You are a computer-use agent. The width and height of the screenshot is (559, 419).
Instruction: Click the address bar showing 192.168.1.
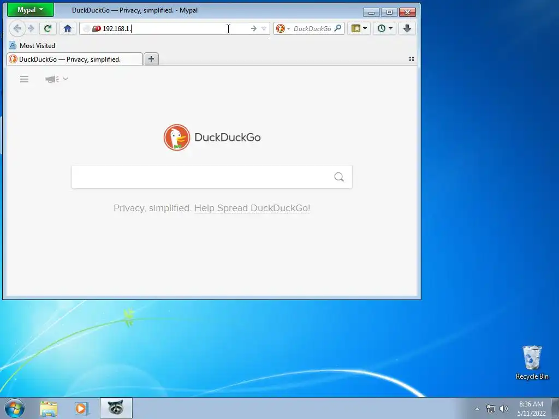175,28
